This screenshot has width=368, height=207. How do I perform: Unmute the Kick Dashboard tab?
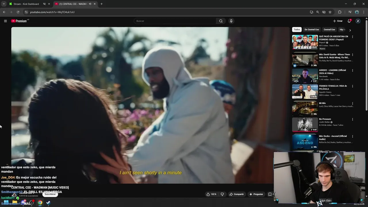click(45, 4)
